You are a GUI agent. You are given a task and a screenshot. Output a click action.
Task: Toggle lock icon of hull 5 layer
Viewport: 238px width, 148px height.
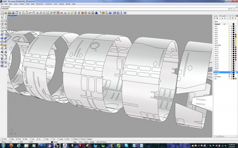click(x=231, y=35)
